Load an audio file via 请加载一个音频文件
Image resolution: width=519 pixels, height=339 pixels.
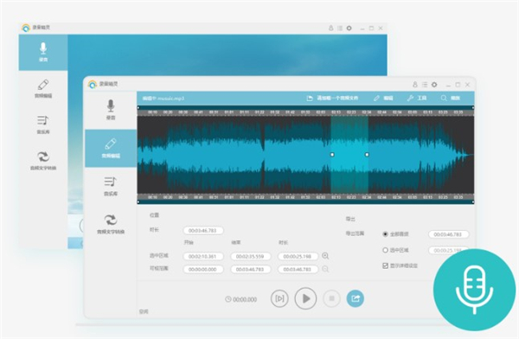332,98
